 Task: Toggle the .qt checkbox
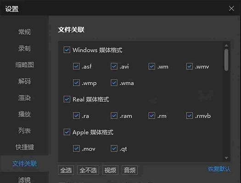(x=114, y=149)
